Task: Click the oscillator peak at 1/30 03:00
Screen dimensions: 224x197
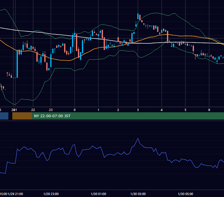Action: click(138, 138)
